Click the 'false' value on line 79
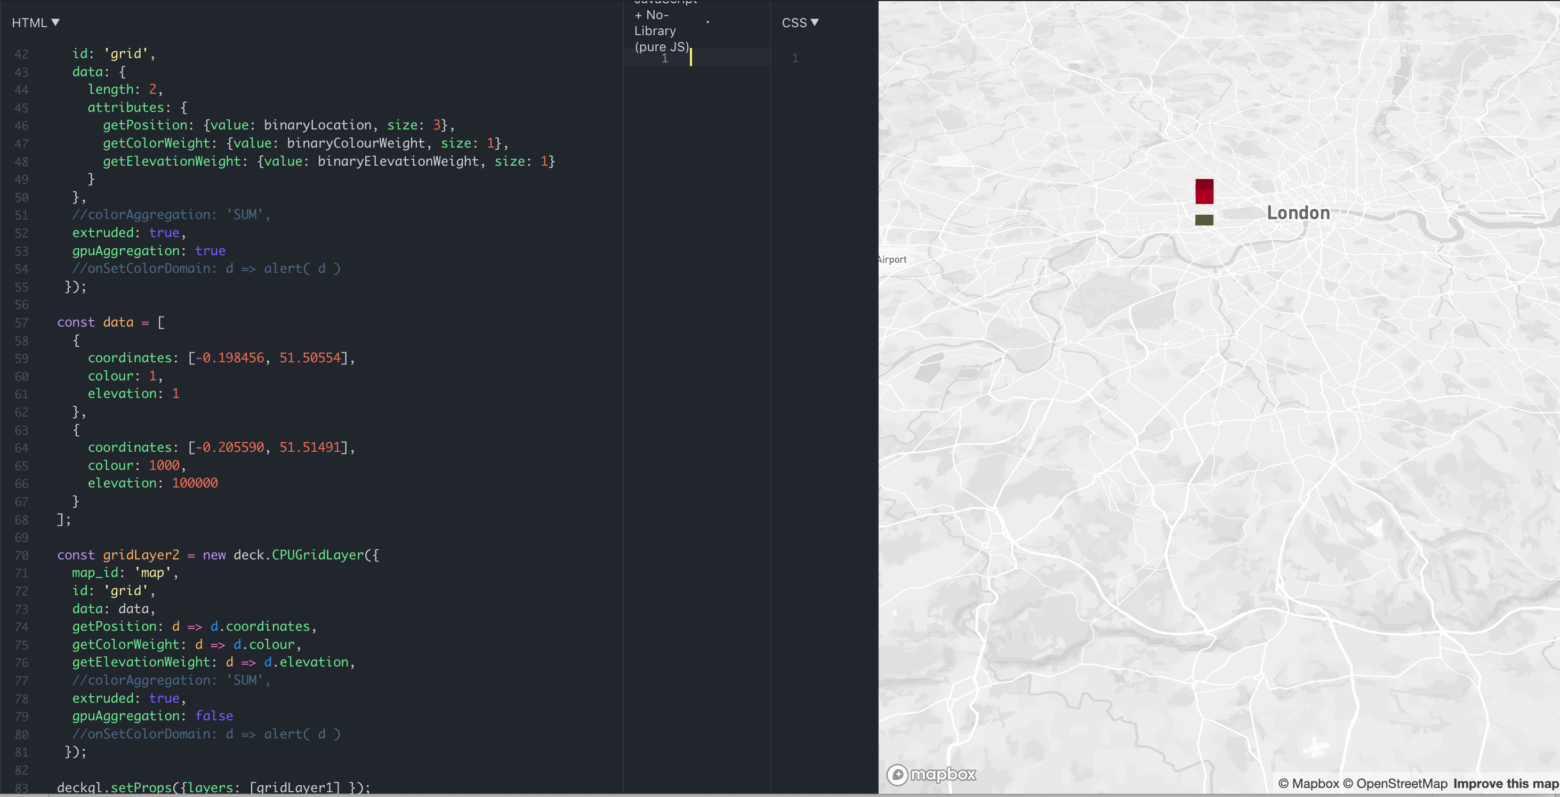The height and width of the screenshot is (797, 1560). point(213,717)
